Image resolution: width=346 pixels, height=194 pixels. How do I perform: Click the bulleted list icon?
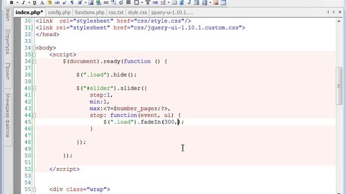tap(163, 3)
